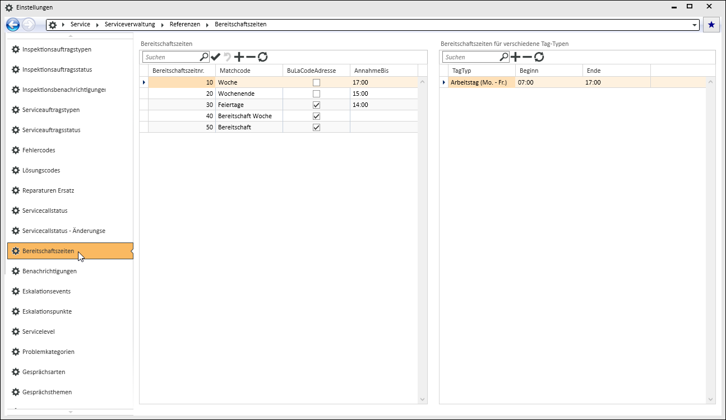Delete entry with minus icon in Bereitschaftszeiten toolbar
Screen dimensions: 726x420
(x=251, y=57)
